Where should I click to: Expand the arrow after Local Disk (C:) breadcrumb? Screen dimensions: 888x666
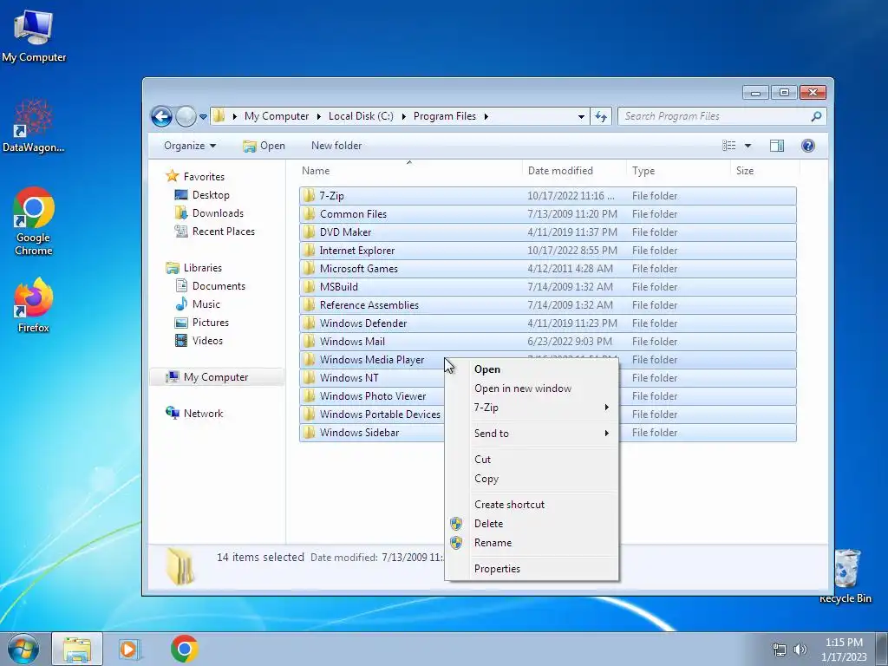pos(404,117)
